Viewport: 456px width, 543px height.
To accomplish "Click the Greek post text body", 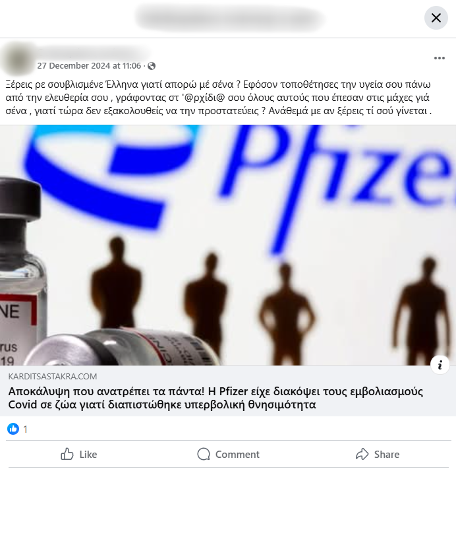I will point(219,98).
